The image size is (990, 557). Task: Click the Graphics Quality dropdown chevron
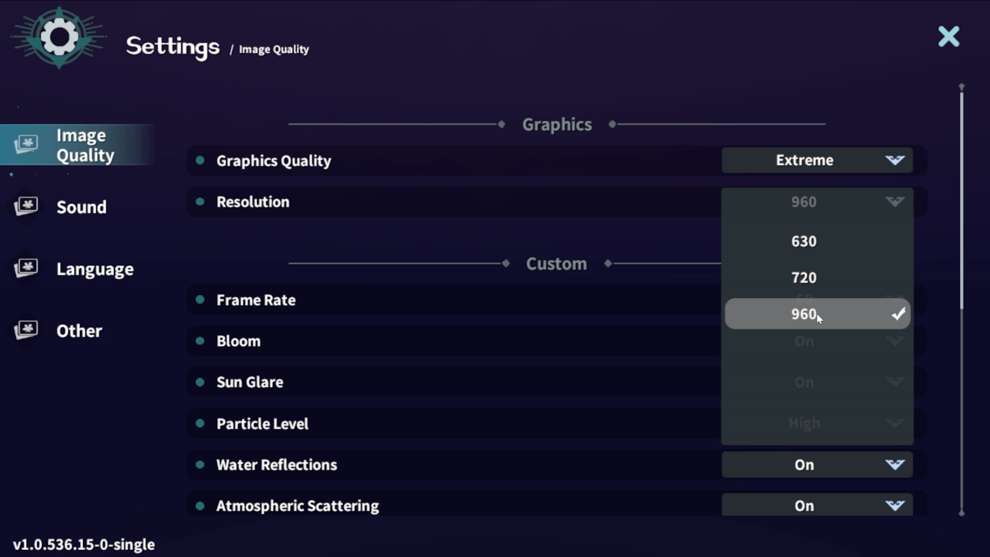tap(894, 160)
